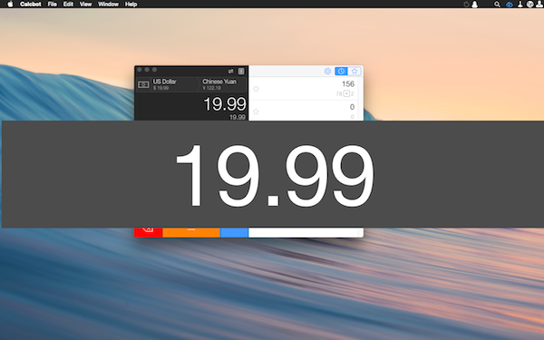Click the enlarged 19.99 overlay banner
The height and width of the screenshot is (340, 544).
pyautogui.click(x=273, y=174)
